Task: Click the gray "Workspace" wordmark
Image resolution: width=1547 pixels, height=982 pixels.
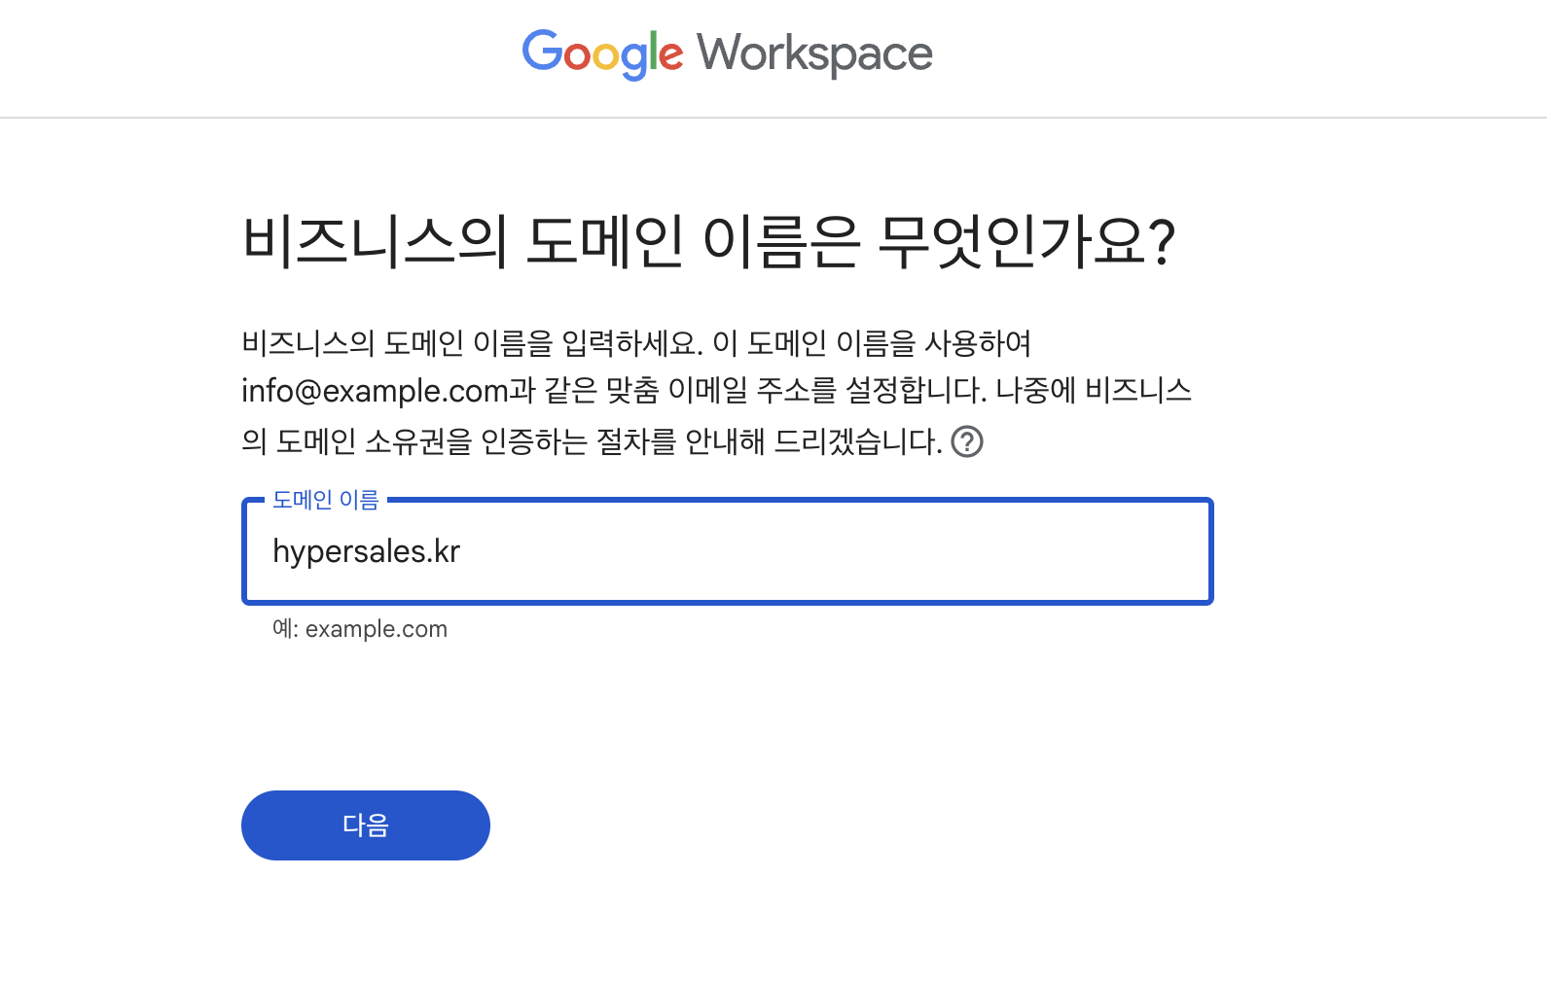Action: tap(814, 53)
